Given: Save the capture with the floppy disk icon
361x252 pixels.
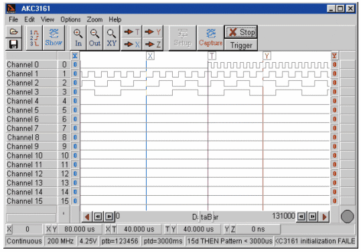Looking at the screenshot, I should [x=13, y=44].
